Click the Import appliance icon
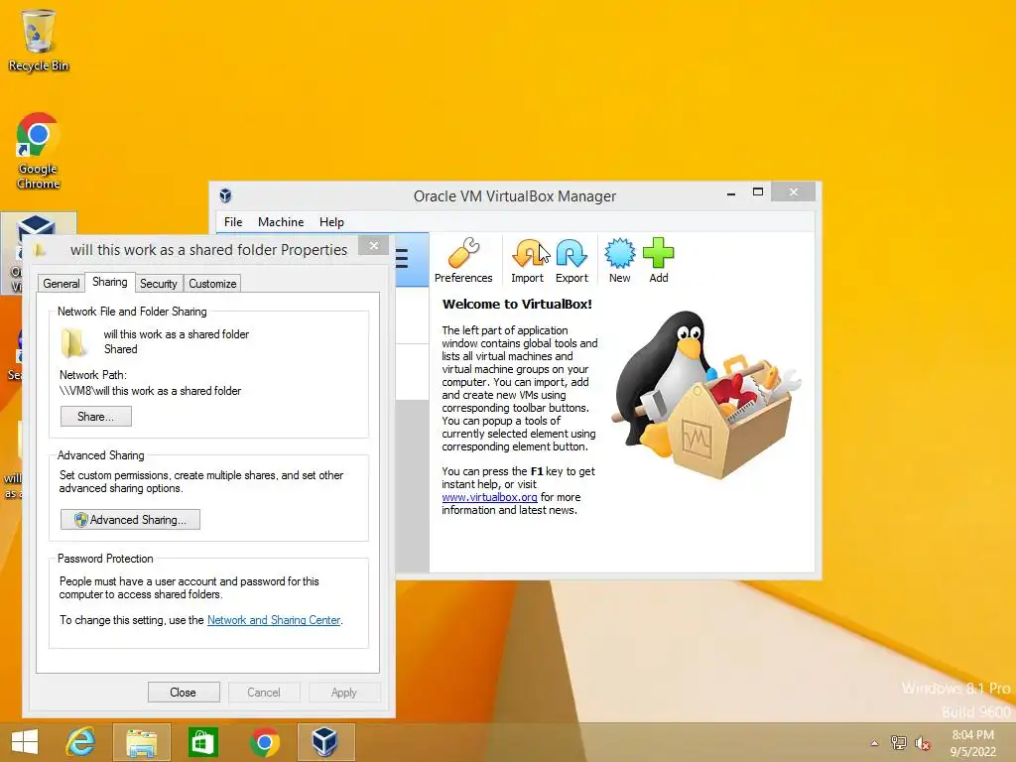This screenshot has width=1016, height=762. [528, 261]
